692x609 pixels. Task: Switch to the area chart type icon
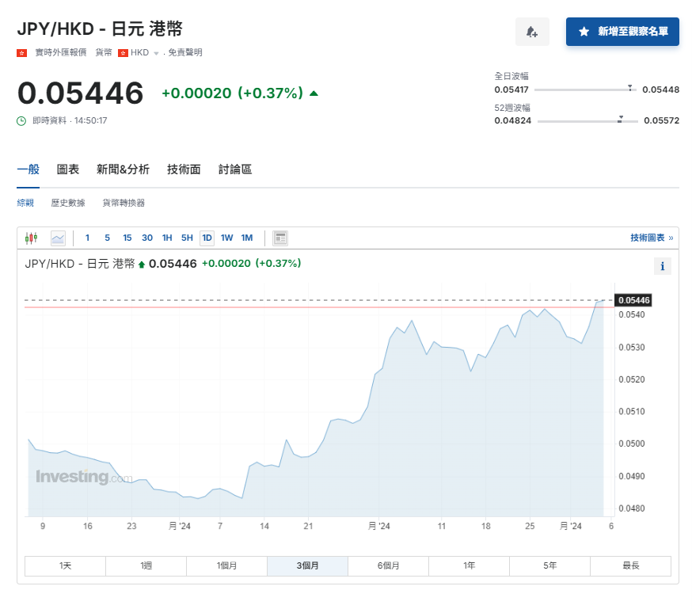pos(57,238)
